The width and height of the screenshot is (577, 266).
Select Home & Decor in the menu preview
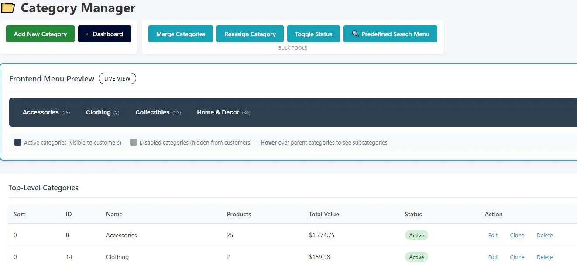223,112
